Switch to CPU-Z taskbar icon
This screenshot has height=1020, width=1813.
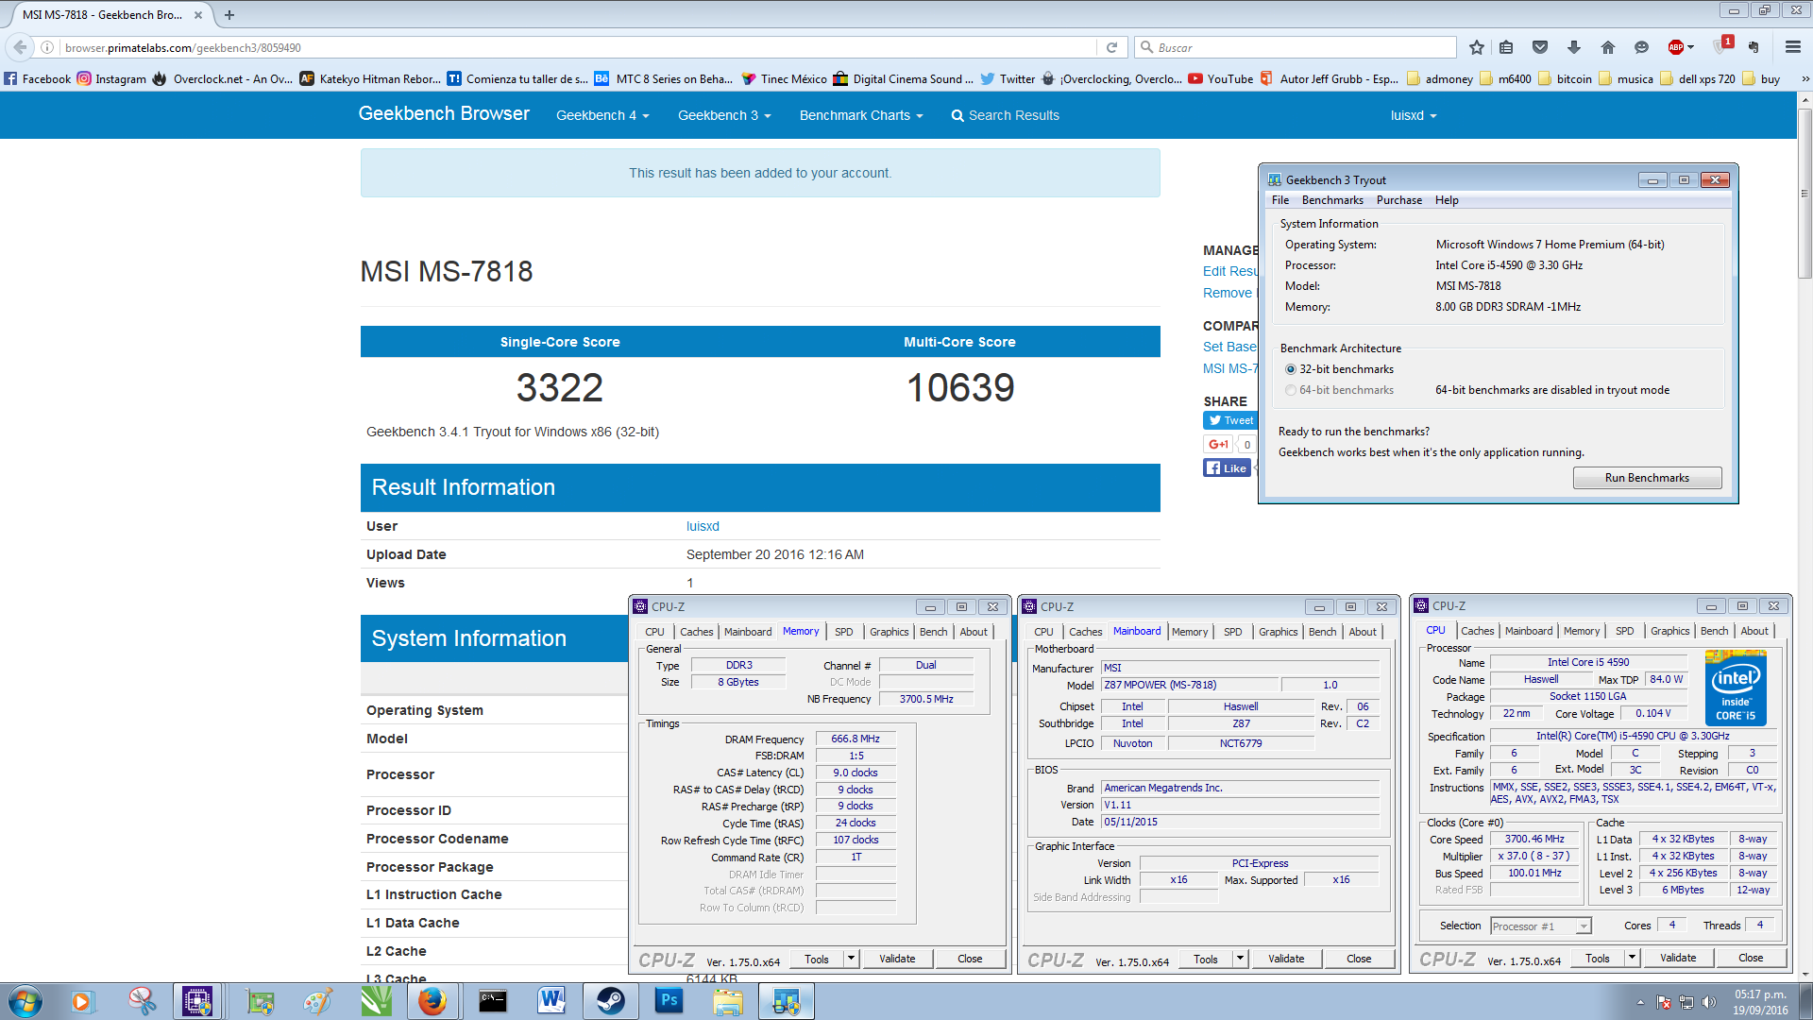197,1001
